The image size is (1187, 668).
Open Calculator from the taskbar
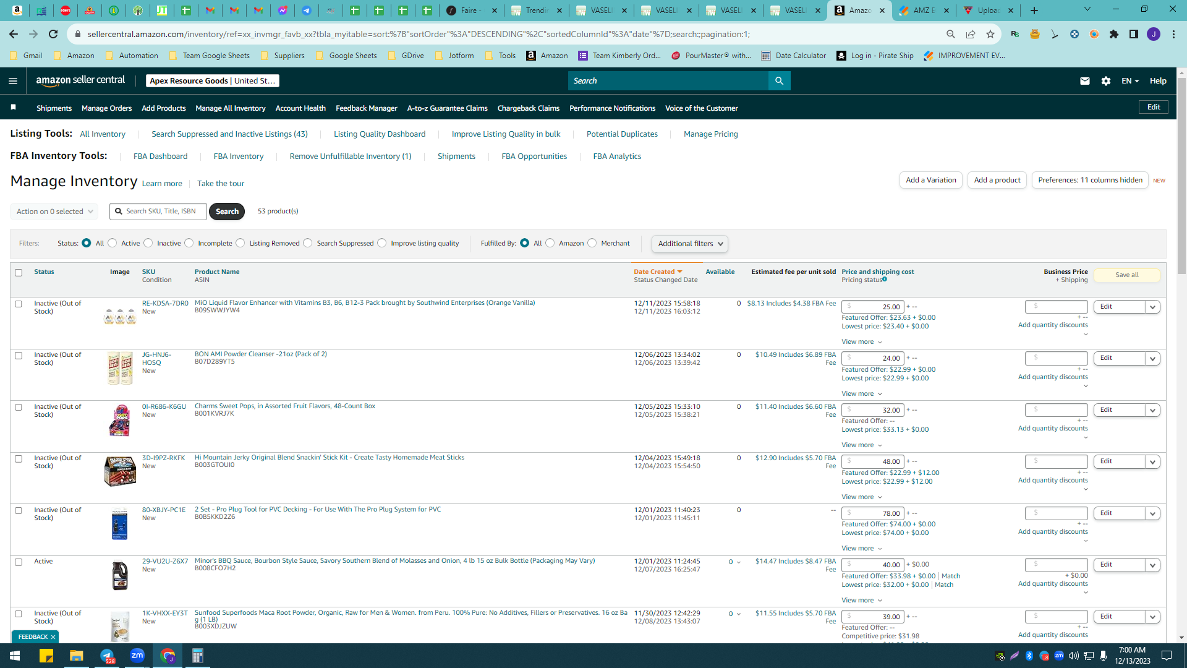198,656
